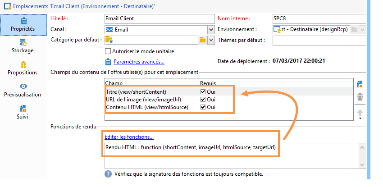Click the Libellé field containing Email Client

pyautogui.click(x=160, y=18)
